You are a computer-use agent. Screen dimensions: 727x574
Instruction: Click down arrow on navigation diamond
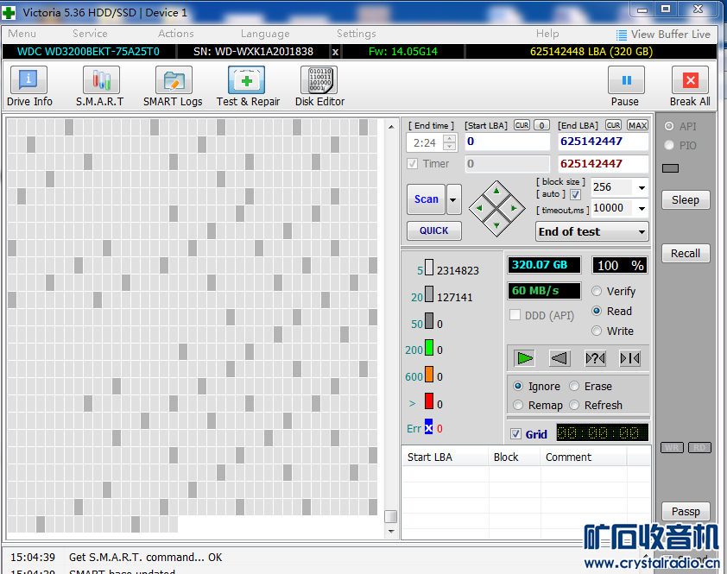pos(496,226)
